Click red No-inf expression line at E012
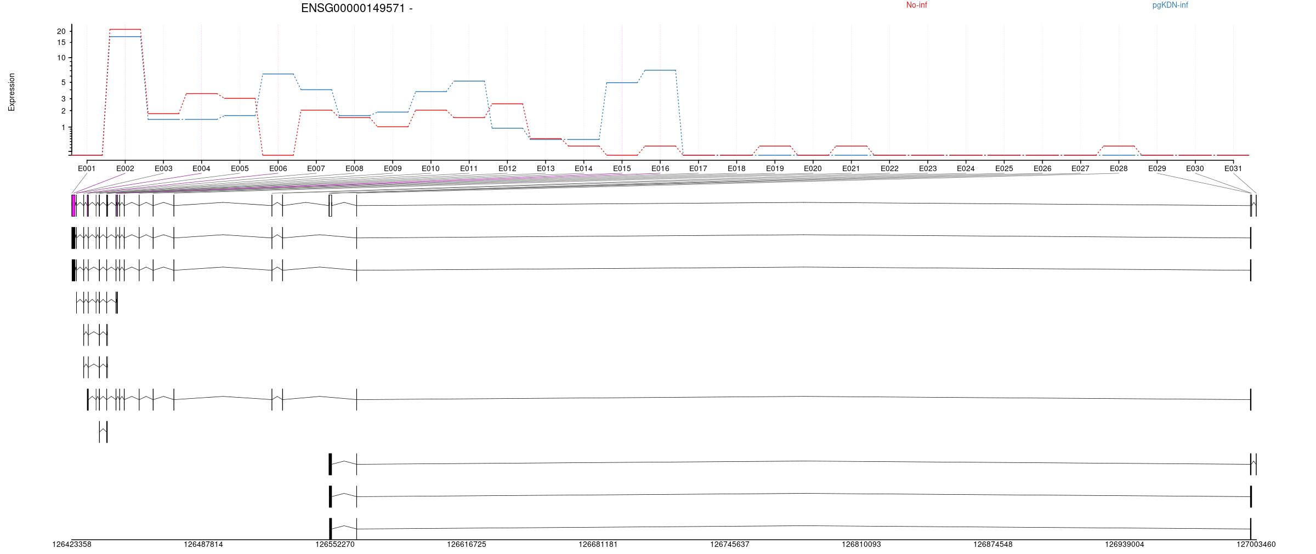 tap(507, 104)
